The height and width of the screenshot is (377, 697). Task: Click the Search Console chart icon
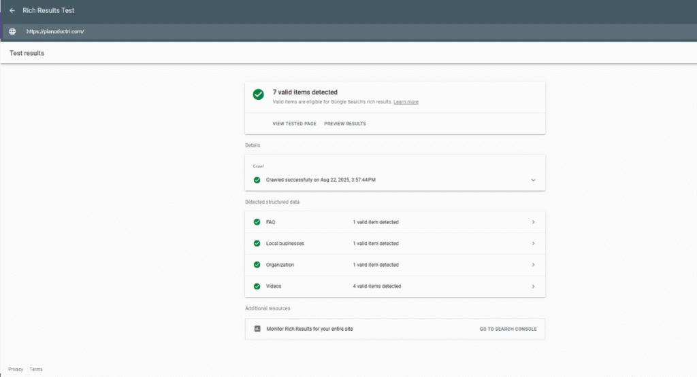257,329
